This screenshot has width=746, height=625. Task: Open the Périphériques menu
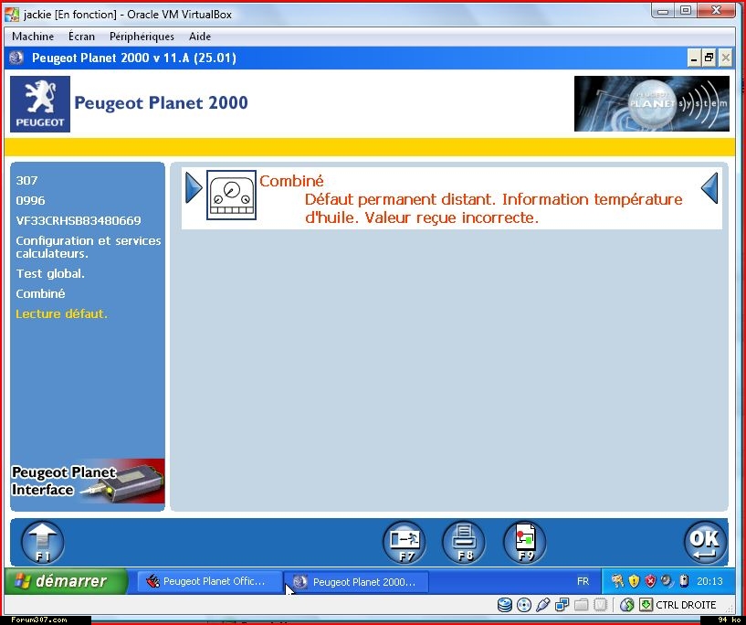[x=142, y=37]
